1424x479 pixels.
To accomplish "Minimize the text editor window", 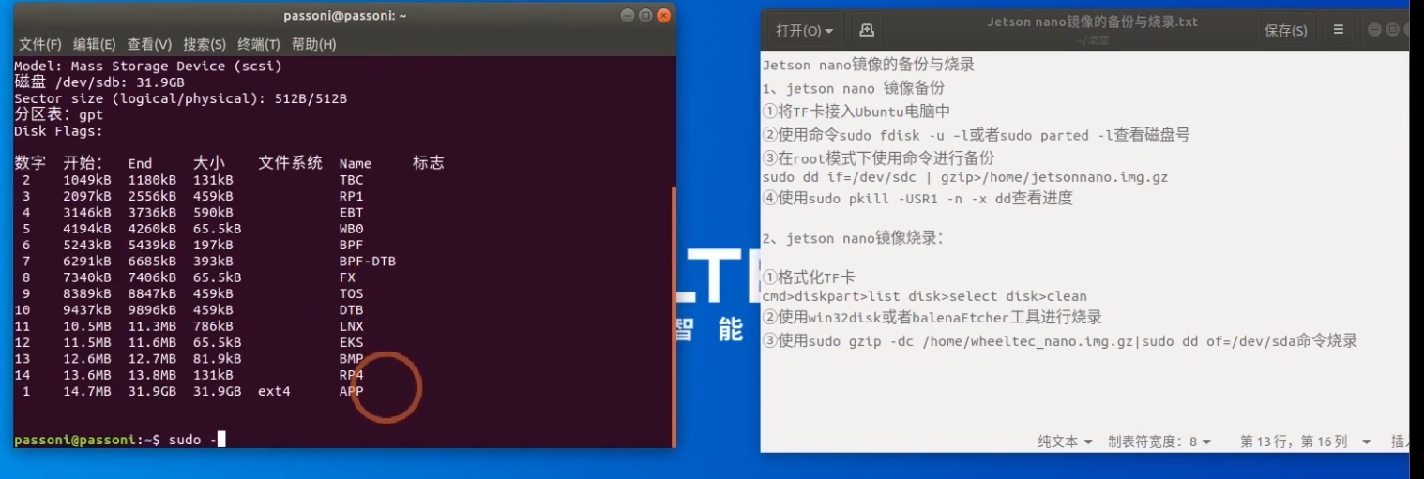I will coord(1374,31).
